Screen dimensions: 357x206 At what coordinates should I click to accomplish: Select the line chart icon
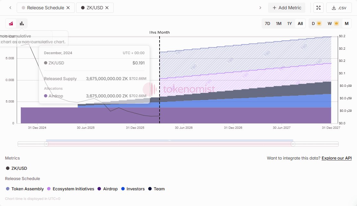11,23
